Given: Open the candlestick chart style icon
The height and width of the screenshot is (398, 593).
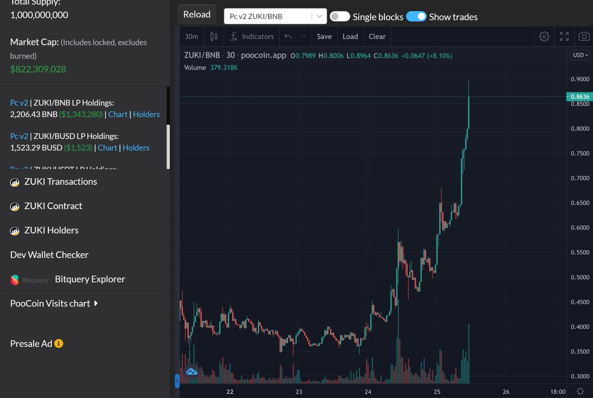Looking at the screenshot, I should point(214,37).
